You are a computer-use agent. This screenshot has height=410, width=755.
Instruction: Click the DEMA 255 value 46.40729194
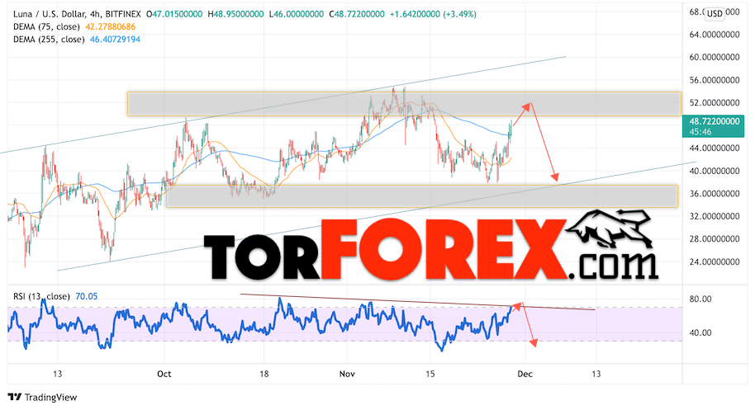[115, 40]
